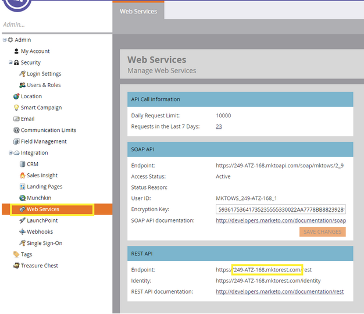Select Tags in the tree
The image size is (364, 314).
[27, 255]
